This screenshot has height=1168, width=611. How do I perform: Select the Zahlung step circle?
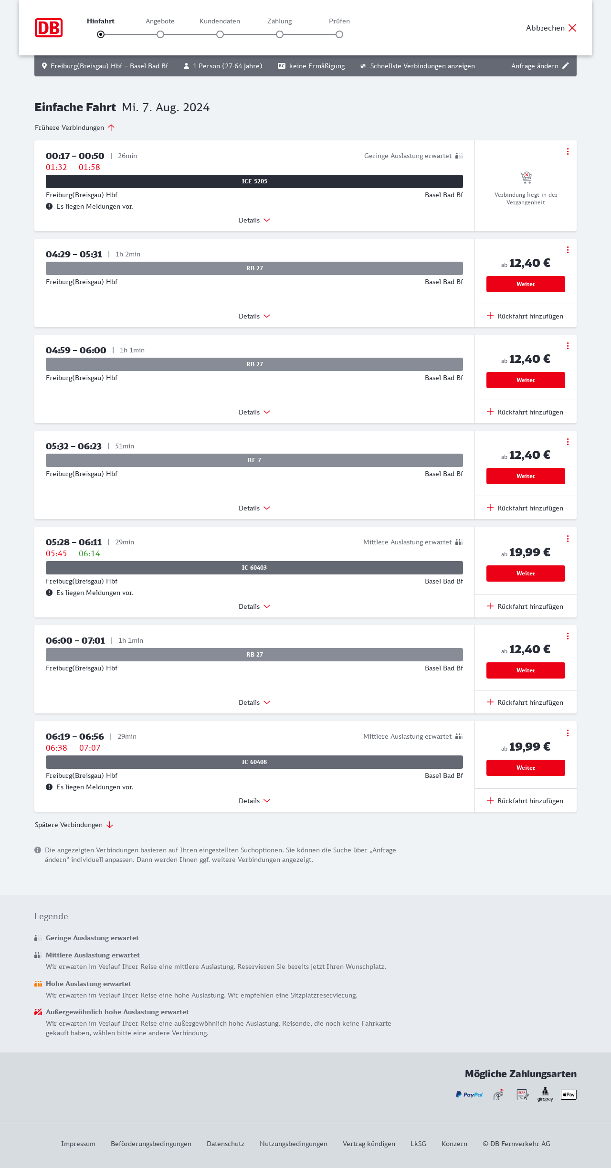pos(280,34)
